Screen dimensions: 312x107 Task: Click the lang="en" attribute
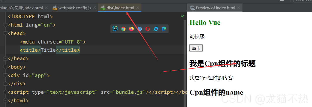[x=39, y=25]
